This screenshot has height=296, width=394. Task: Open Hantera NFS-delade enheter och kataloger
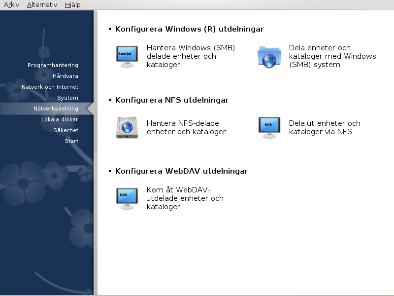(x=186, y=127)
